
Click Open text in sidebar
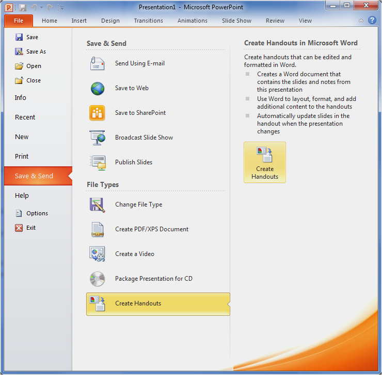click(34, 66)
